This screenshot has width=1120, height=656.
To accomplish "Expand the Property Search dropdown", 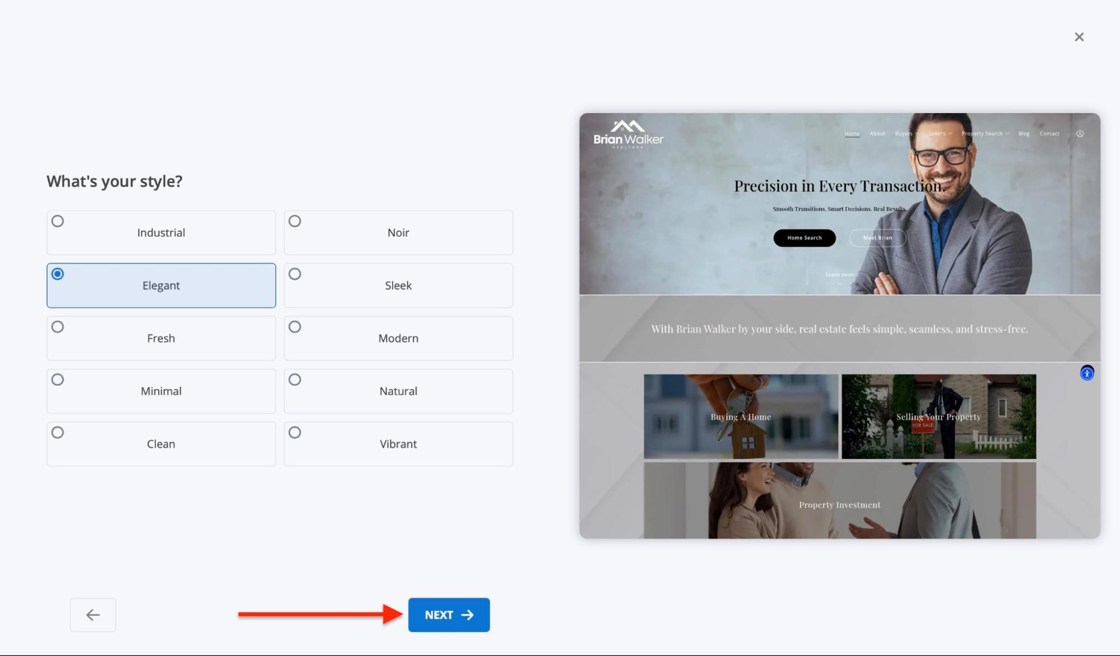I will 983,134.
